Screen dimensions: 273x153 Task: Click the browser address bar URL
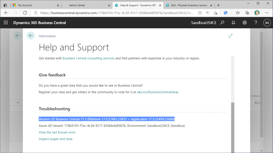tap(117, 13)
